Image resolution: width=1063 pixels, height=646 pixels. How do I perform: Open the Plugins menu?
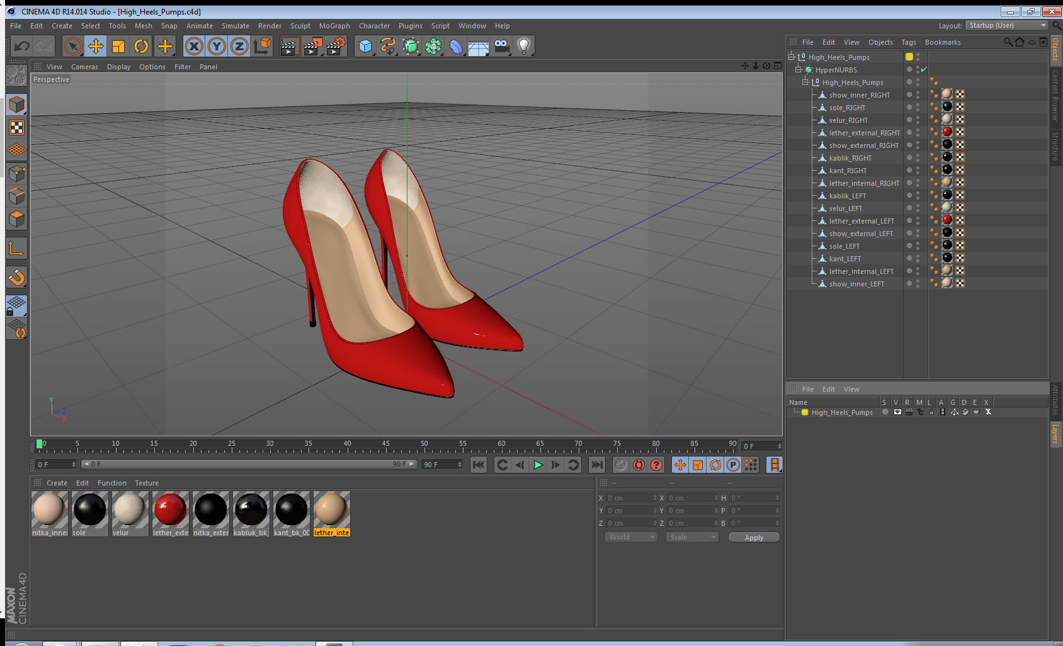click(x=411, y=26)
